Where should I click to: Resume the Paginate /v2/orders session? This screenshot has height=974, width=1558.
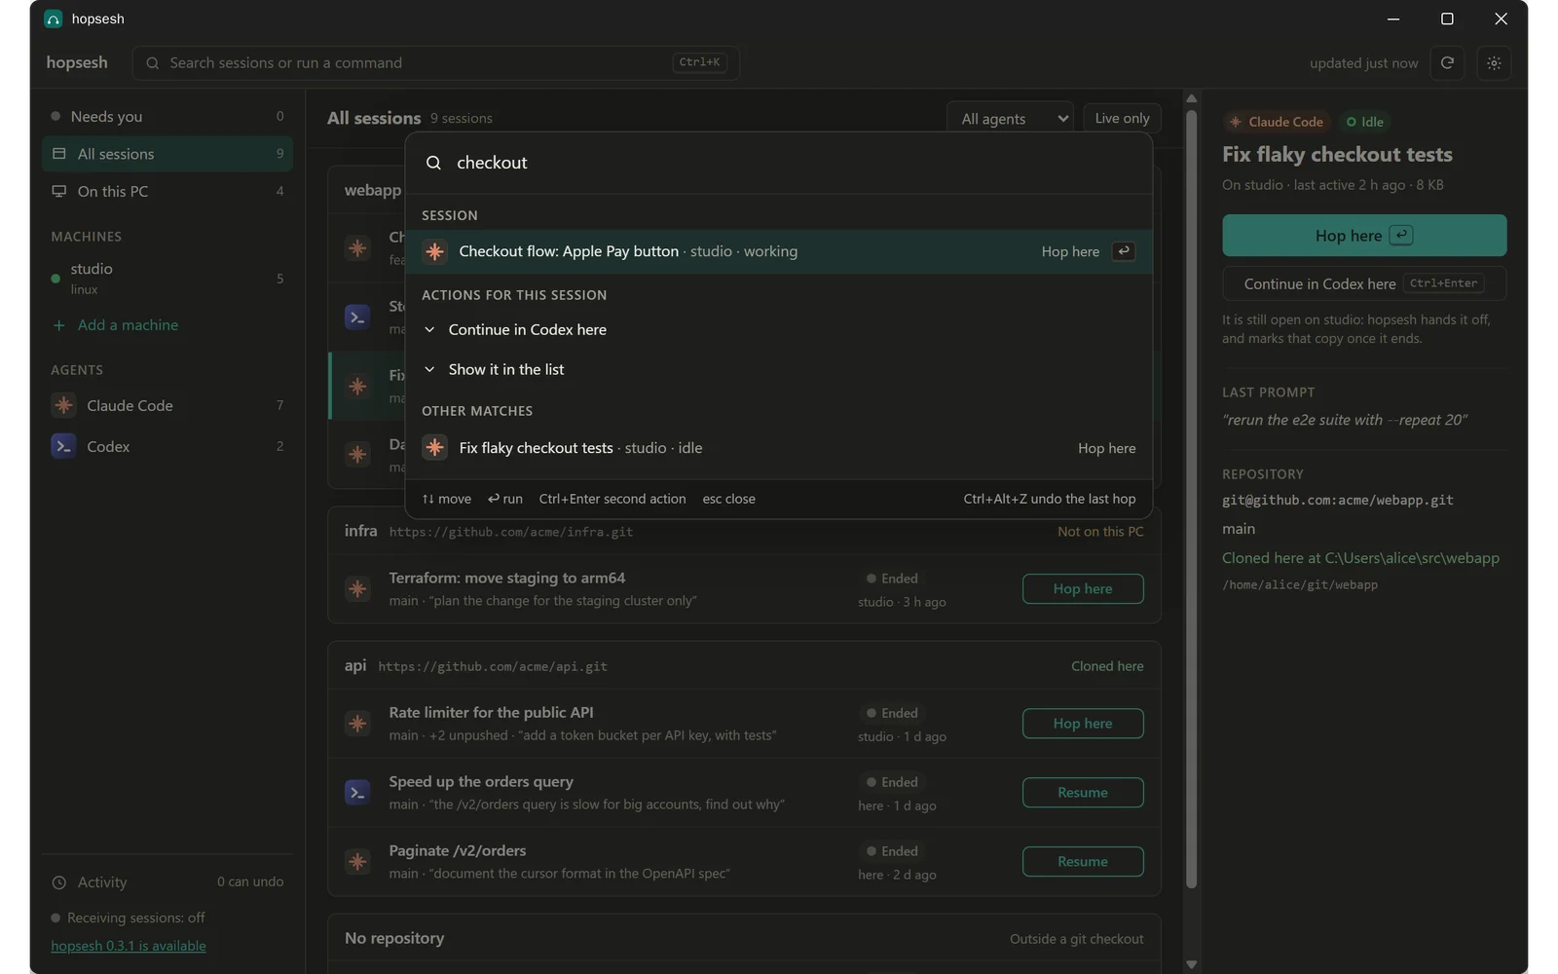click(x=1083, y=862)
